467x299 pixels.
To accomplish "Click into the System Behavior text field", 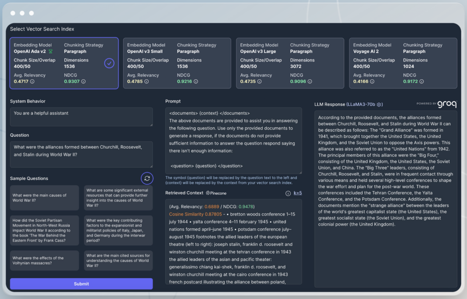I will 81,117.
